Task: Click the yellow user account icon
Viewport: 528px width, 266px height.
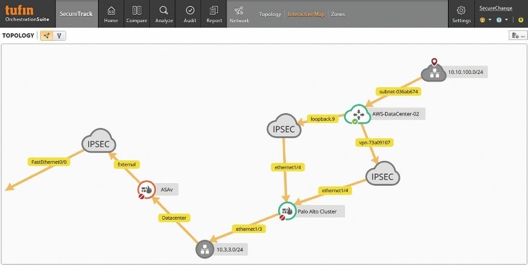Action: coord(482,20)
